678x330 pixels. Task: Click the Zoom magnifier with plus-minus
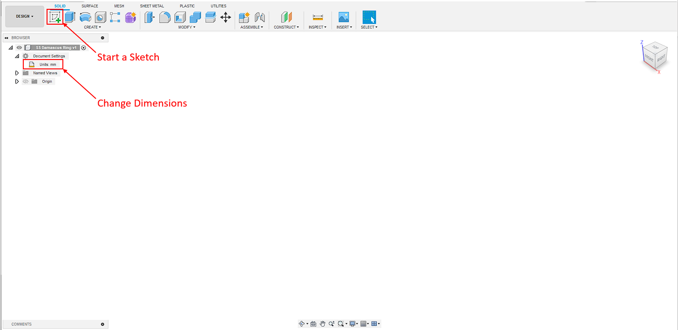331,323
